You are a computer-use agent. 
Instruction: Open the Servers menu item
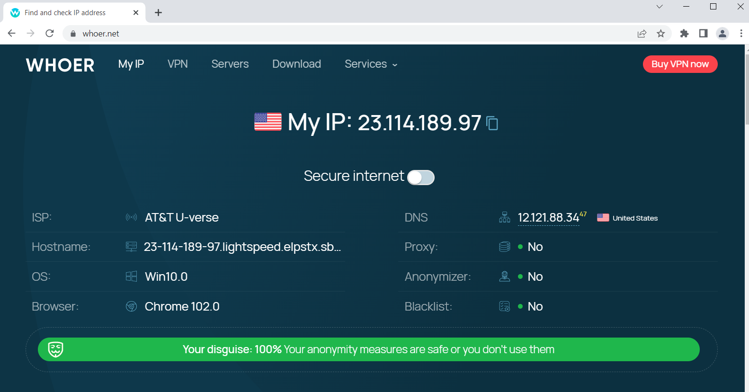(x=230, y=64)
